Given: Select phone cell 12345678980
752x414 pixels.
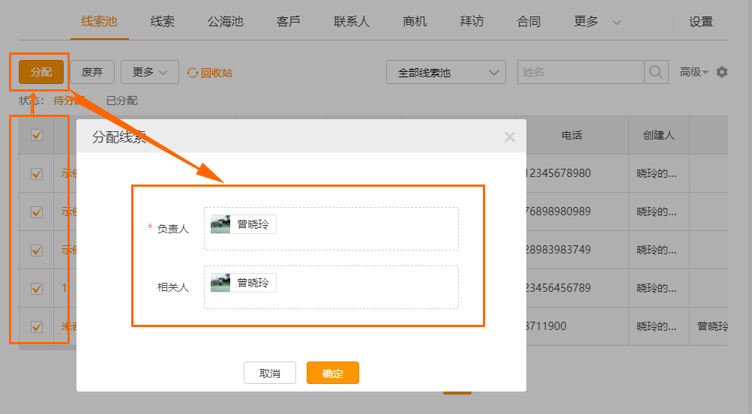Looking at the screenshot, I should [559, 173].
